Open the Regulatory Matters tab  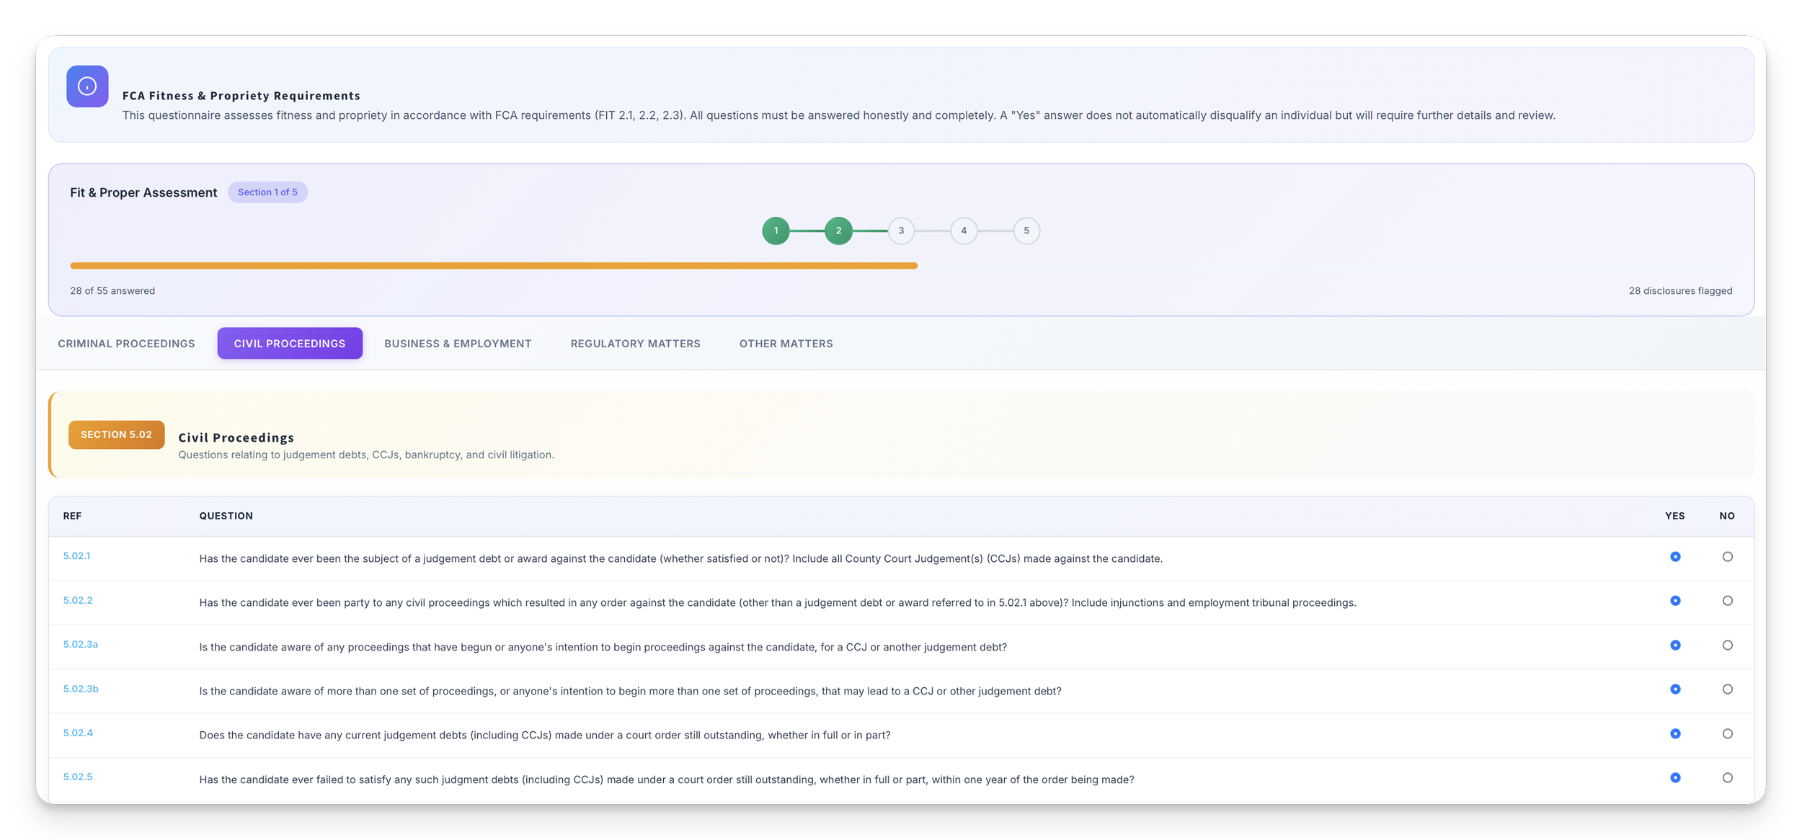635,344
